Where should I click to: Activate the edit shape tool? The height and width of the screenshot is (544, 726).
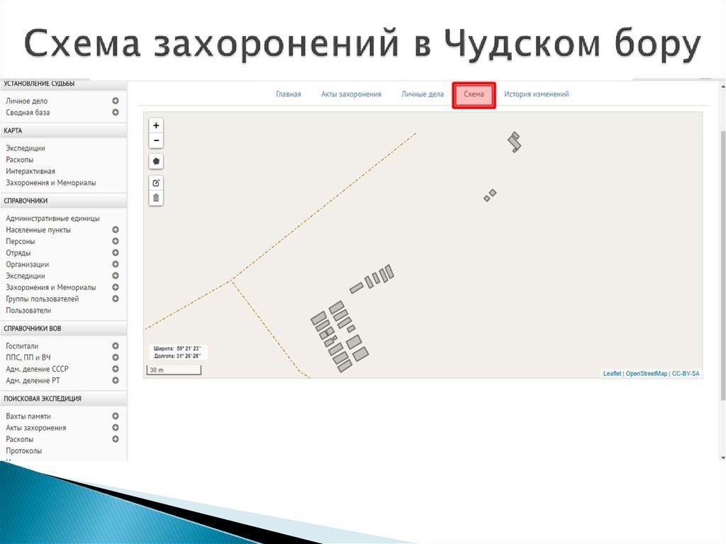click(x=156, y=182)
